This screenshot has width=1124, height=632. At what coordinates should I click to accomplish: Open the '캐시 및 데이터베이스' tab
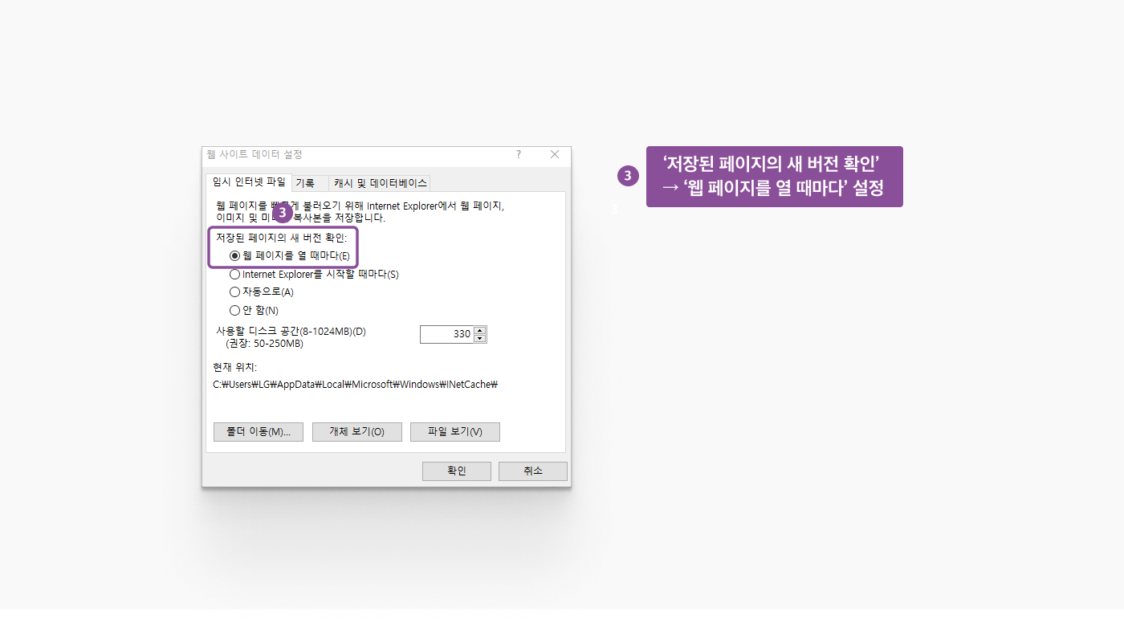point(382,182)
